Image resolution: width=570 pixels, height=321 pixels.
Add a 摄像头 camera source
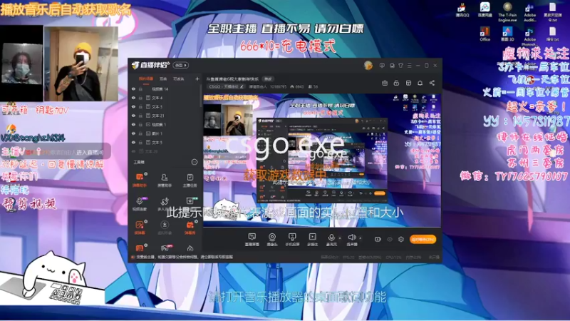[x=272, y=240]
